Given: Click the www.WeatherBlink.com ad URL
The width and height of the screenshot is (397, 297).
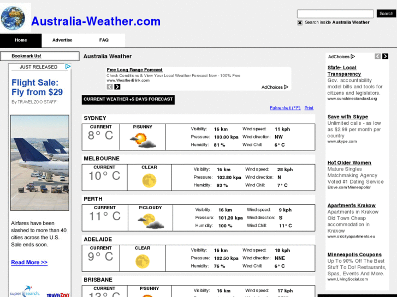Looking at the screenshot, I should pos(128,80).
